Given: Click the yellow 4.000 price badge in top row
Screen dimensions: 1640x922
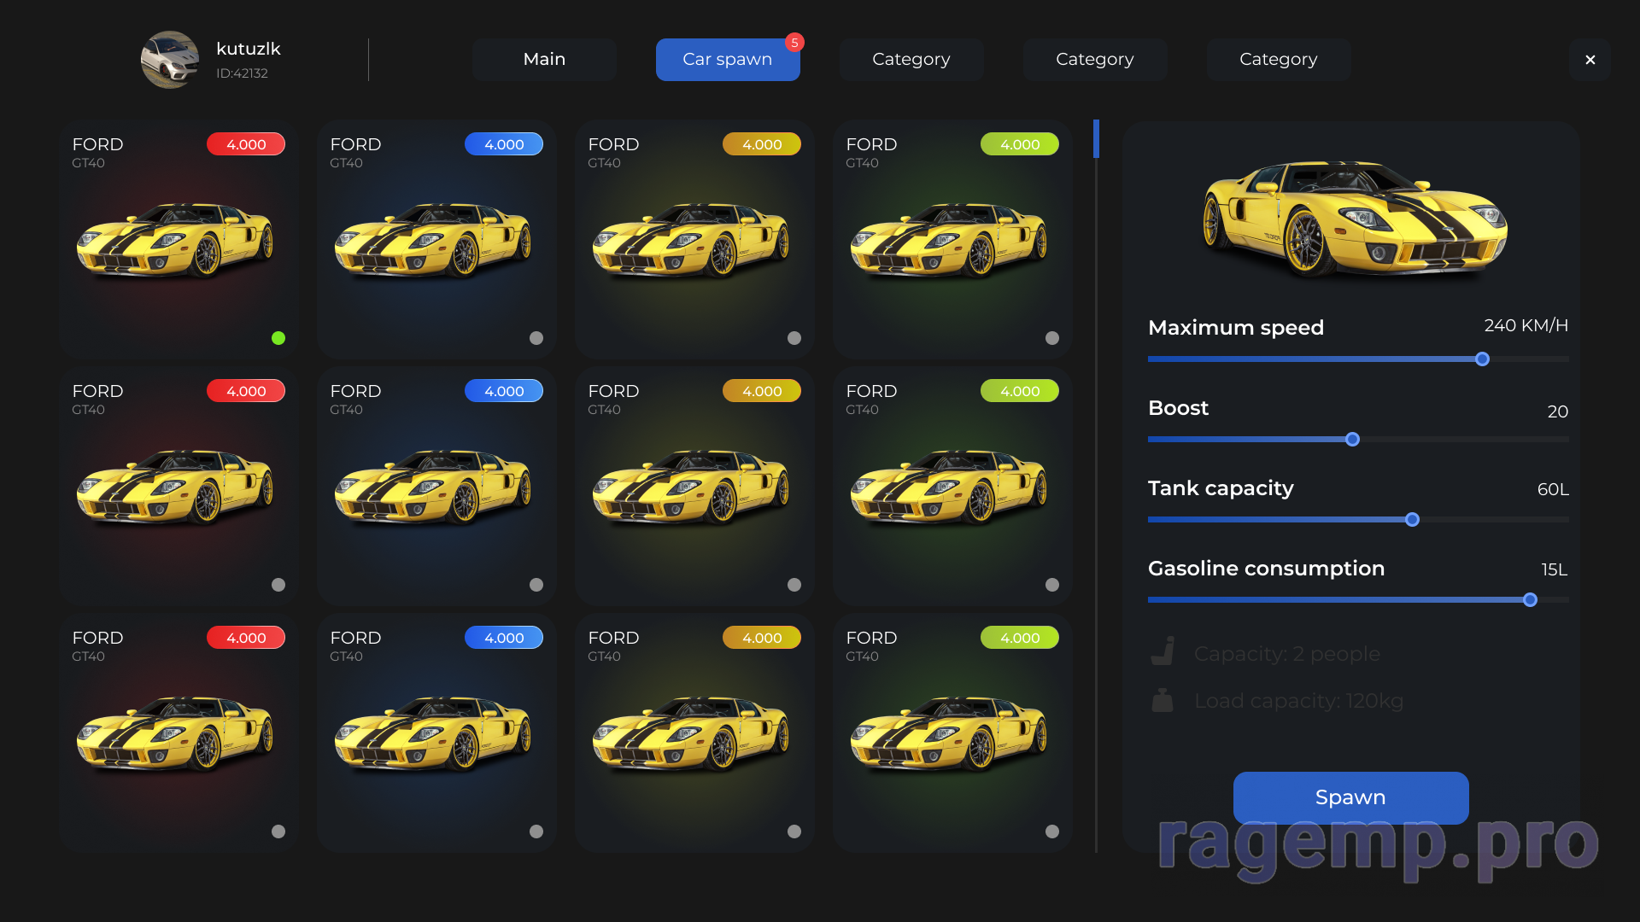Looking at the screenshot, I should [762, 144].
